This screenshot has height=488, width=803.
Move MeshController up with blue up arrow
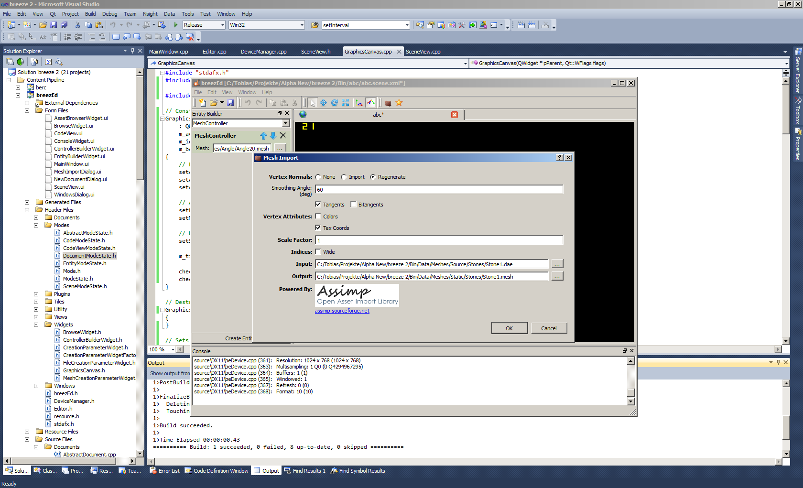coord(263,136)
